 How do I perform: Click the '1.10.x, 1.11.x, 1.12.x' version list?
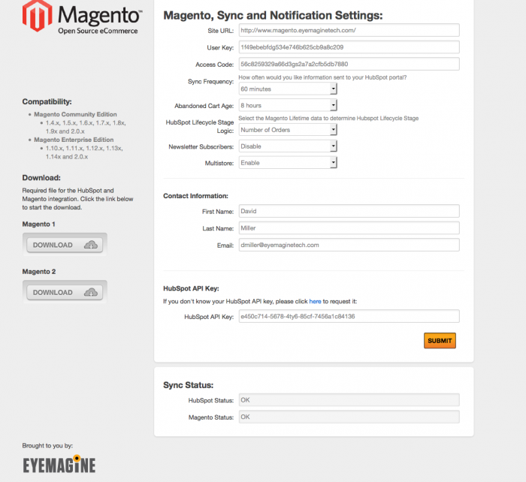[x=84, y=152]
